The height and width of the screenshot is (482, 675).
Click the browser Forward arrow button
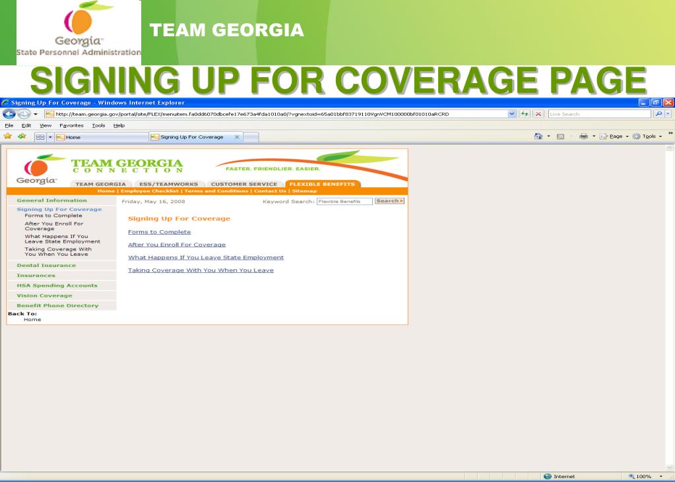pyautogui.click(x=24, y=114)
